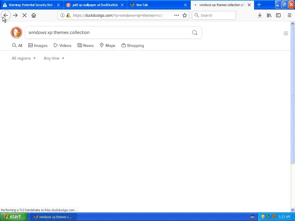
Task: Click the scrollbar up arrow
Action: tap(292, 24)
